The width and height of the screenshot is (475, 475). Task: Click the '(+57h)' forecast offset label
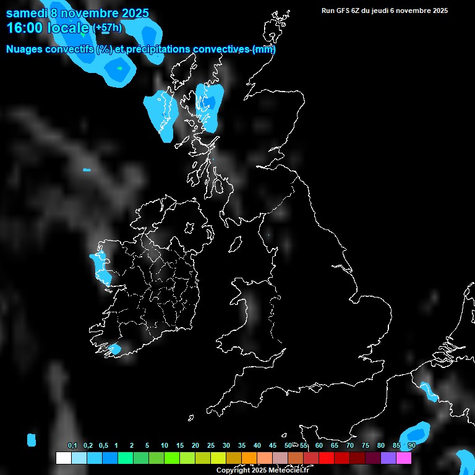[107, 28]
